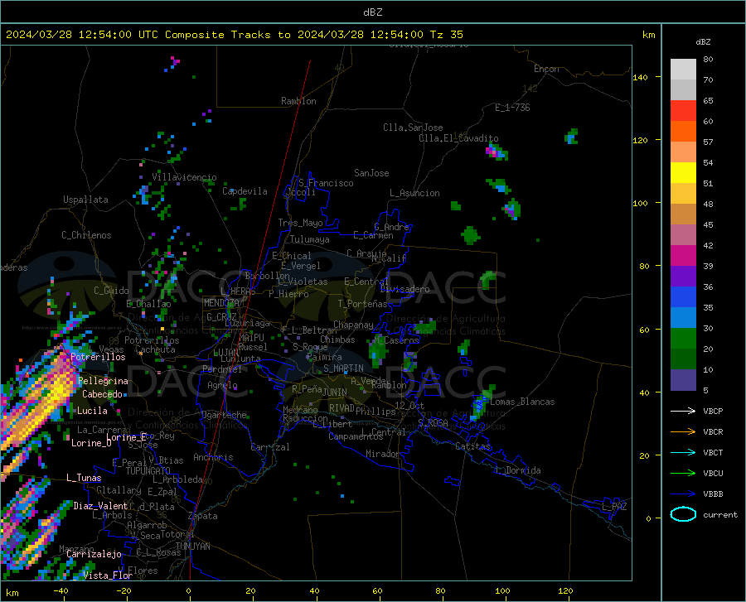The width and height of the screenshot is (746, 602).
Task: Pick the magenta 42 dBZ color swatch
Action: click(x=683, y=256)
